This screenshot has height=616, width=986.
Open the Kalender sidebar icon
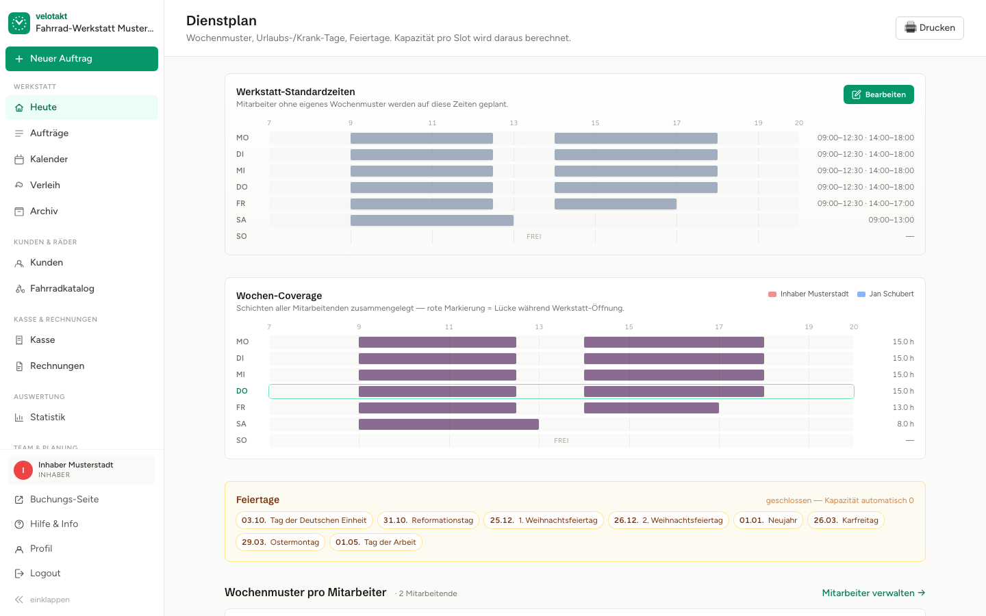coord(19,159)
